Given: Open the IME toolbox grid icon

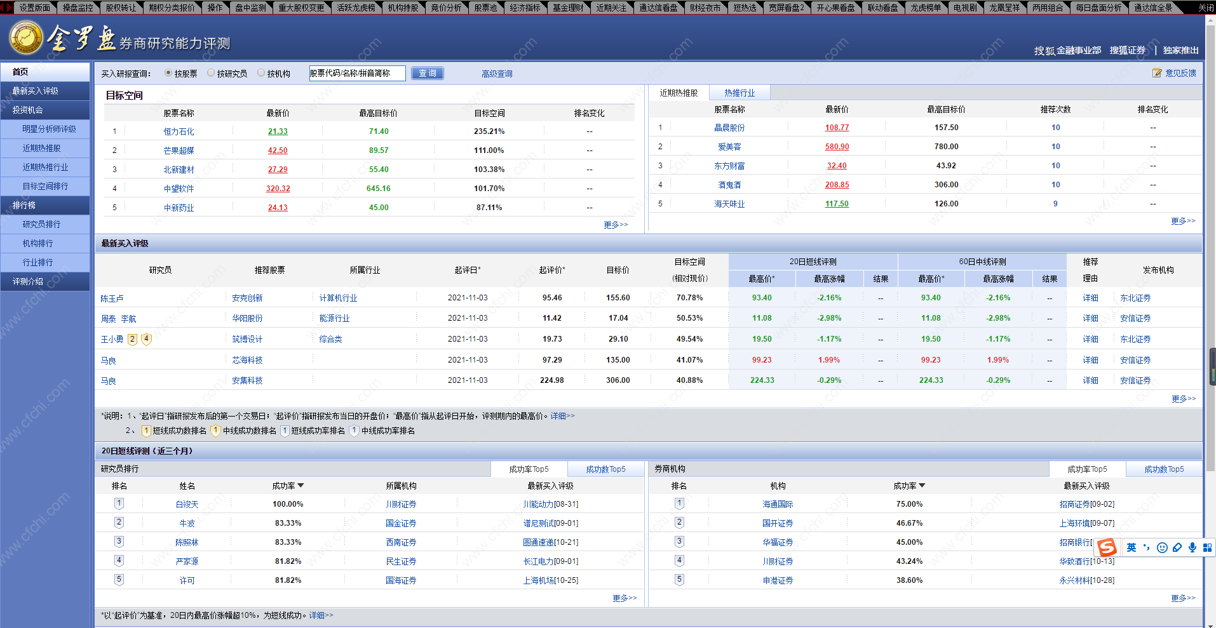Looking at the screenshot, I should (x=1207, y=547).
